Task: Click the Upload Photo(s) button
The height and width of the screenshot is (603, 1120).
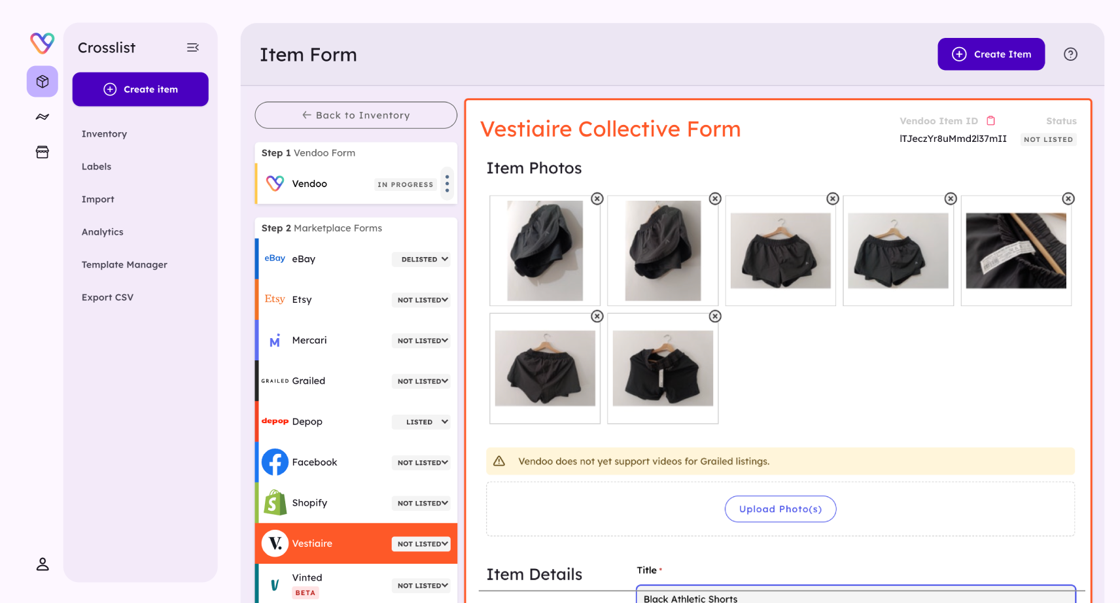Action: [x=780, y=509]
